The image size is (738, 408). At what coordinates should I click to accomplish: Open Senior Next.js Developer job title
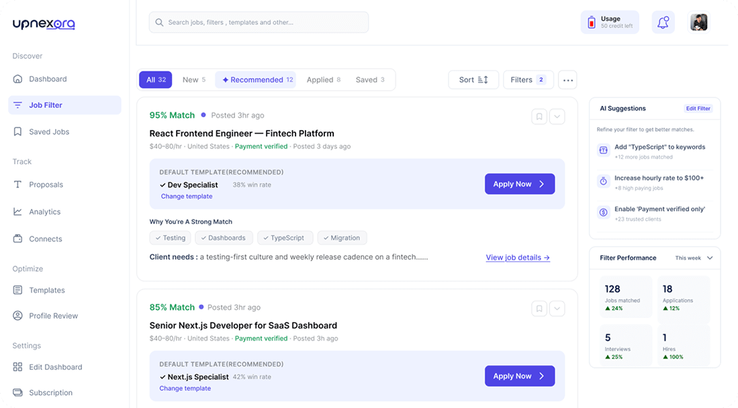coord(243,325)
